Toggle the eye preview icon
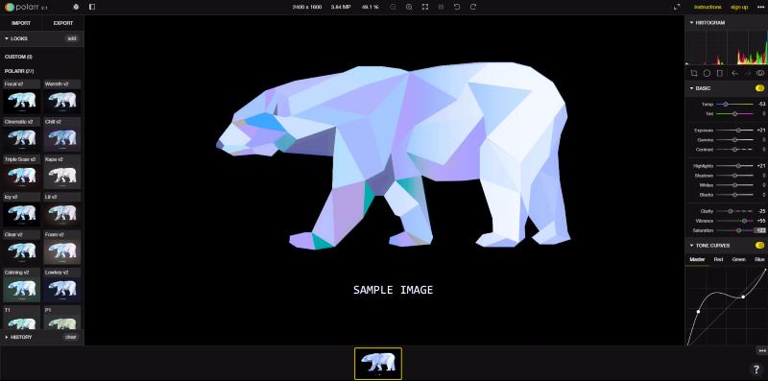 click(x=760, y=73)
